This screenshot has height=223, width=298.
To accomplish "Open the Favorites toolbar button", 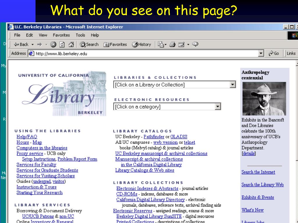I will coord(115,44).
